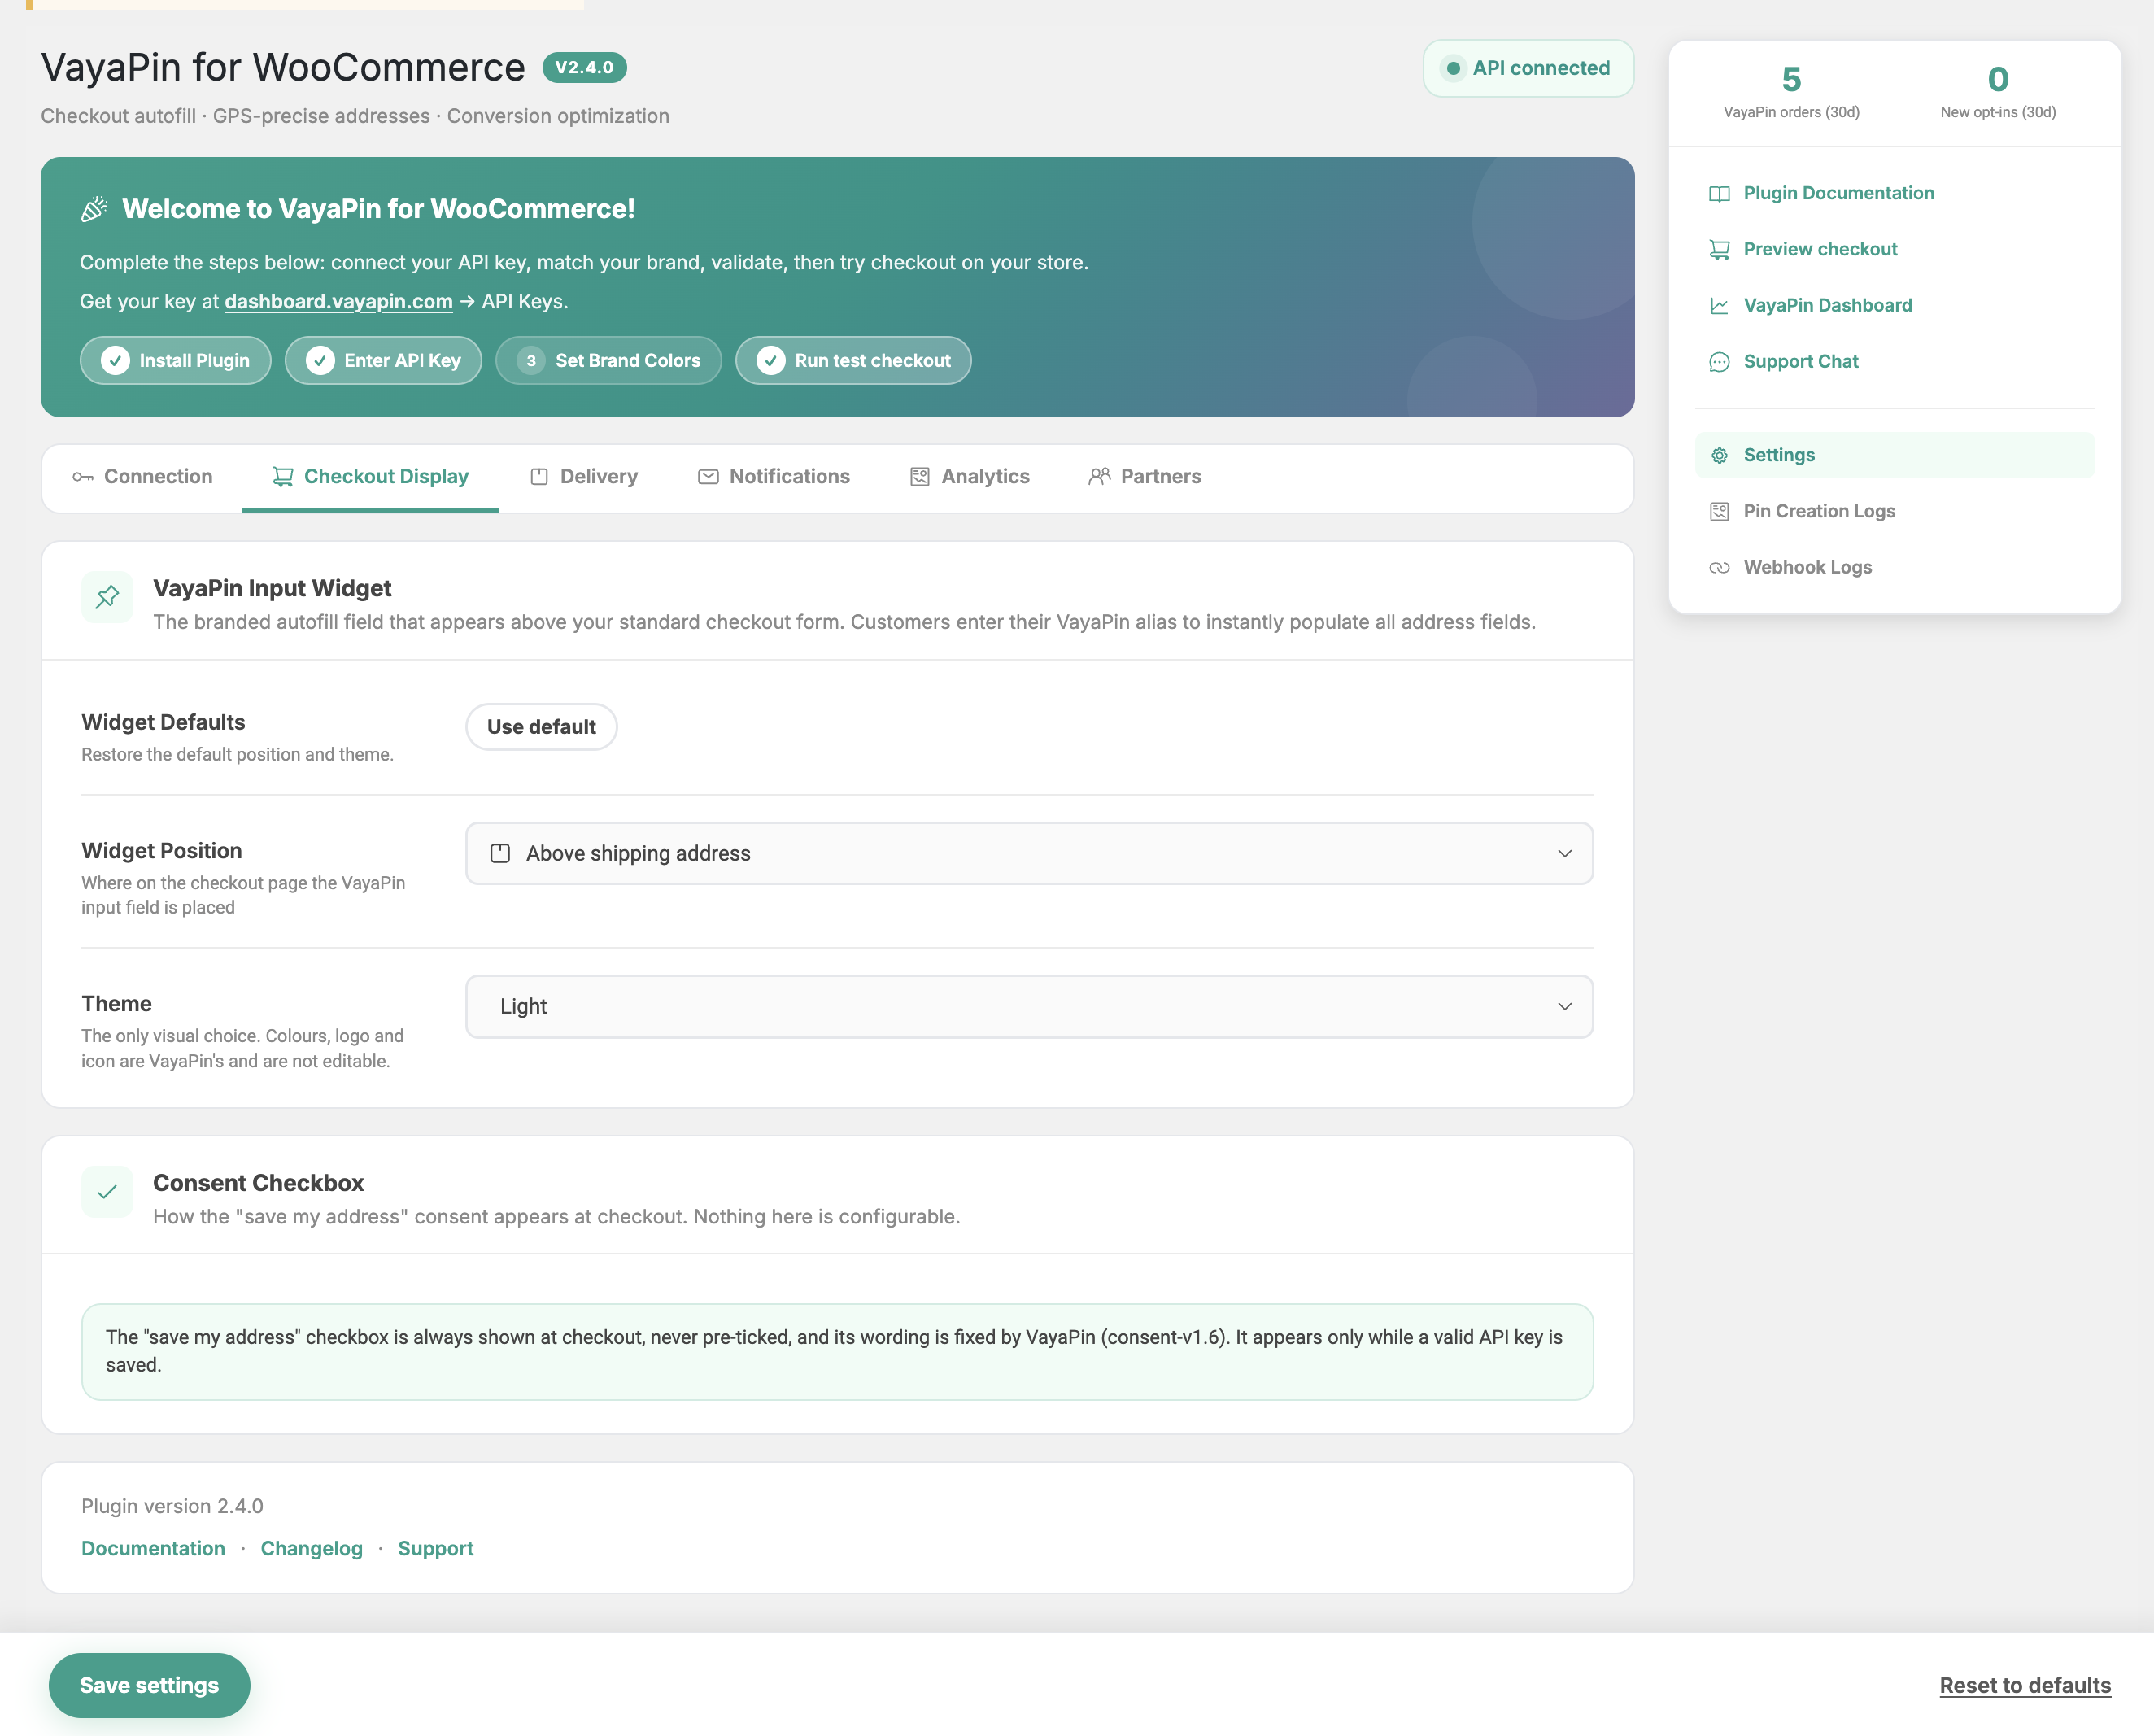Switch to the Delivery tab
The width and height of the screenshot is (2154, 1736).
(583, 477)
